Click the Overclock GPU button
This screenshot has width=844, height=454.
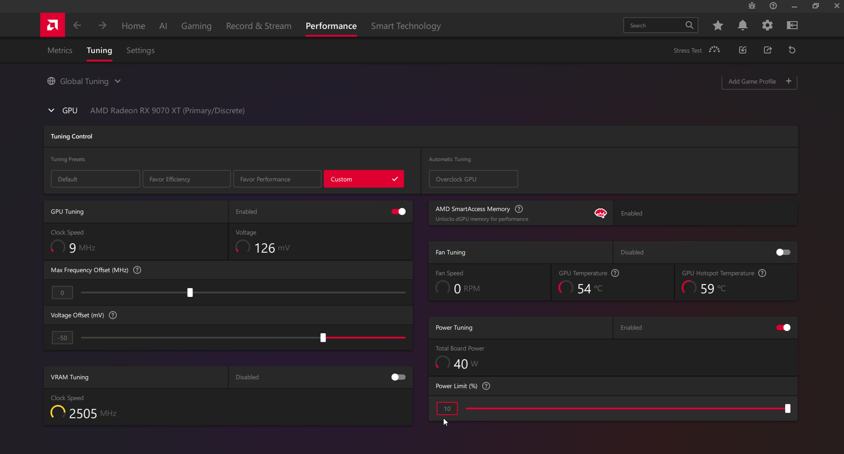pos(473,179)
